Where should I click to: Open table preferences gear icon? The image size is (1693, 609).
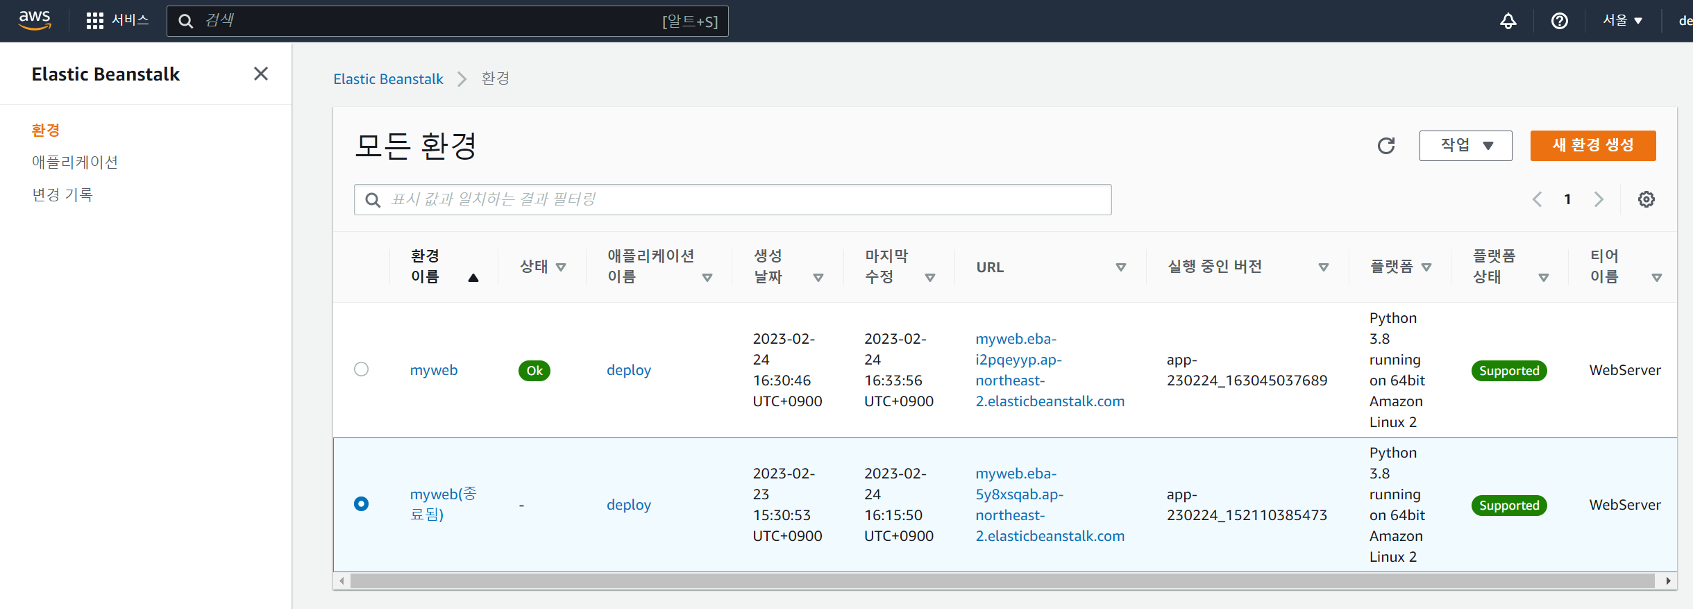[x=1646, y=199]
